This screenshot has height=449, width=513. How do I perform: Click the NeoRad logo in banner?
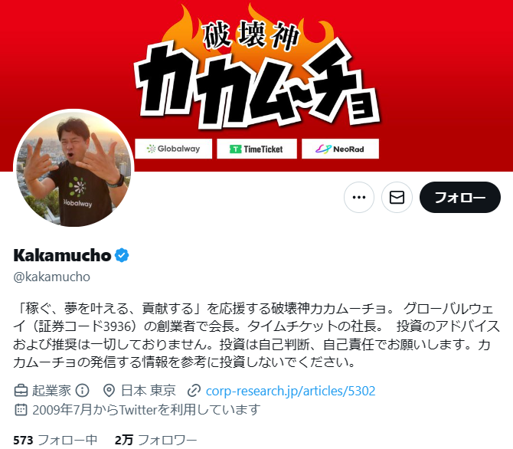pyautogui.click(x=340, y=149)
